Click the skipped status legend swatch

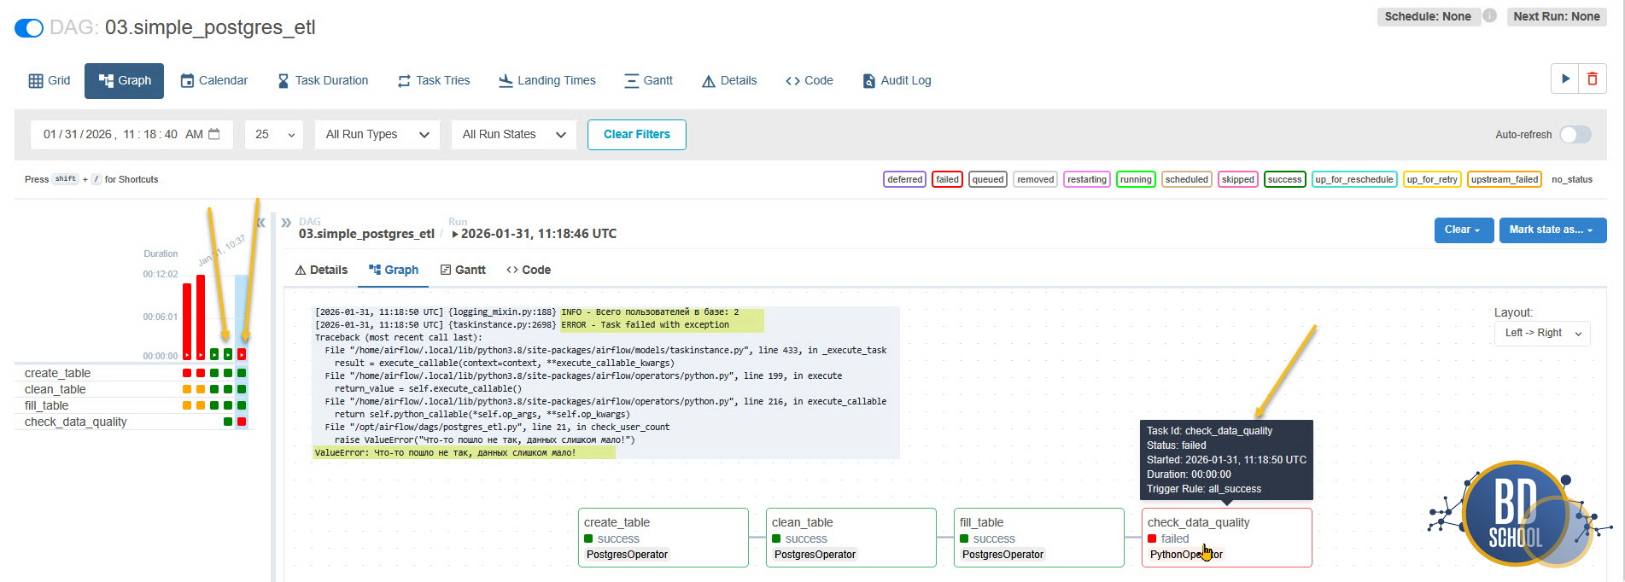(x=1238, y=179)
